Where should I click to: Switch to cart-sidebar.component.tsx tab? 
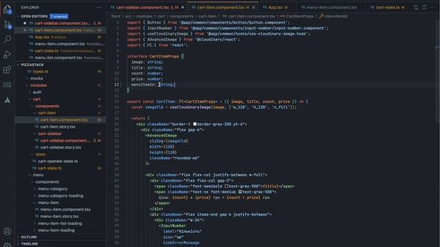pos(147,8)
